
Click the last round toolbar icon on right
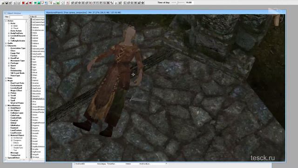point(143,3)
